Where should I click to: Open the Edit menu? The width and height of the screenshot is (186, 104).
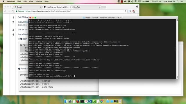pos(25,1)
